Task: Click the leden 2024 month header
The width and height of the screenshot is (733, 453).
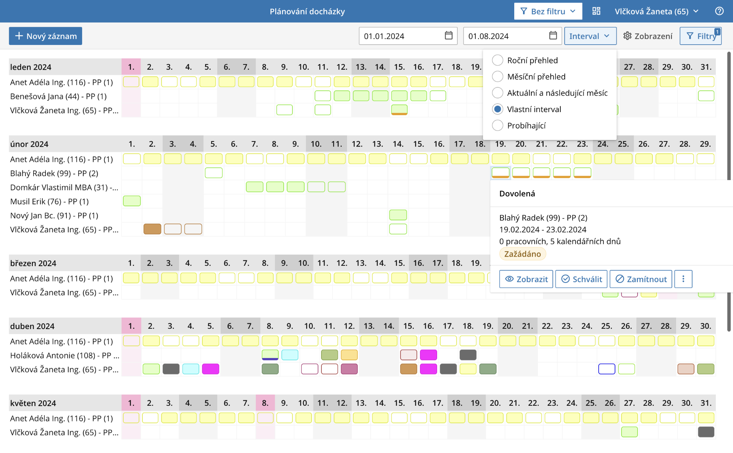Action: pos(31,67)
